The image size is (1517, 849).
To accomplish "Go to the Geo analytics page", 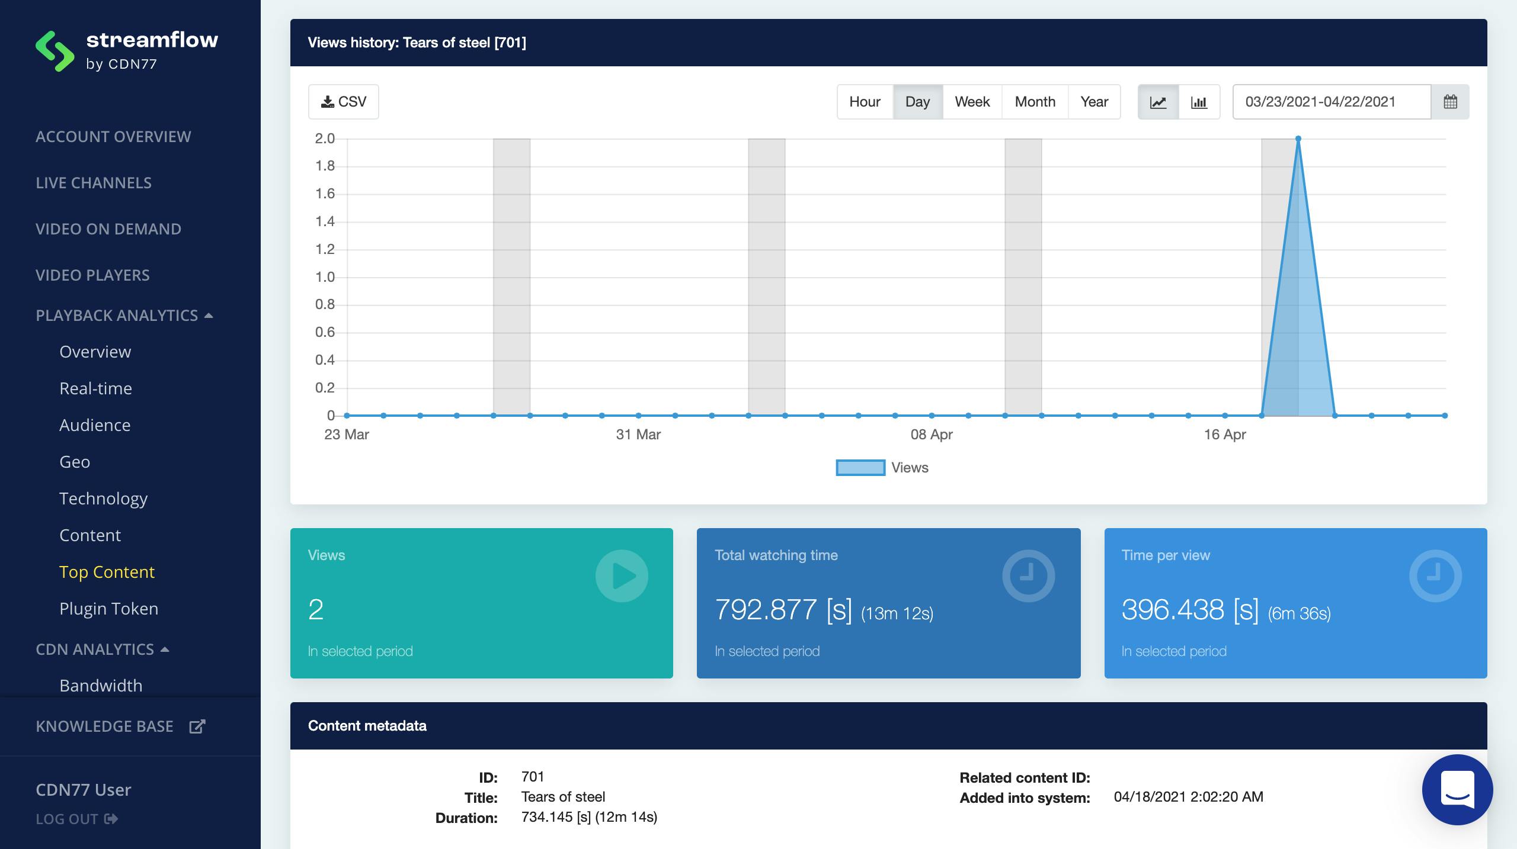I will coord(75,462).
